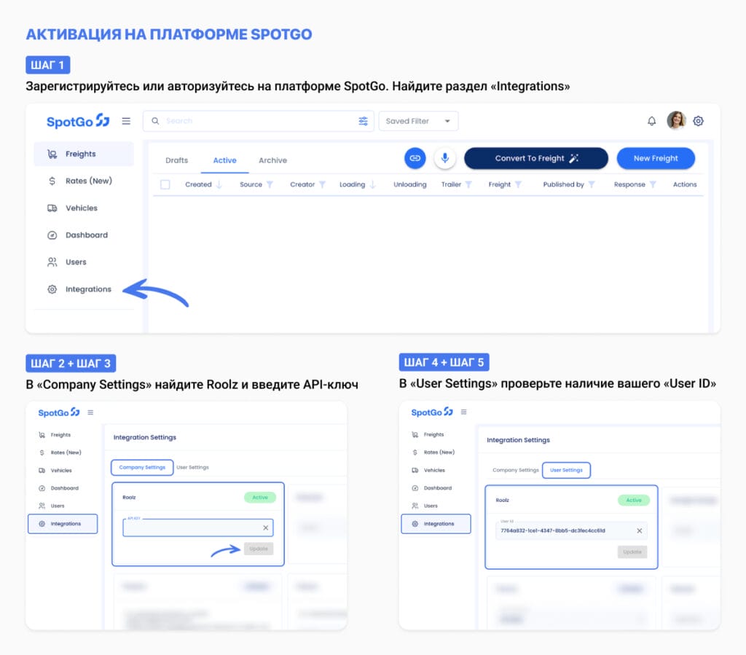746x655 pixels.
Task: Expand the Created column filter
Action: click(217, 184)
